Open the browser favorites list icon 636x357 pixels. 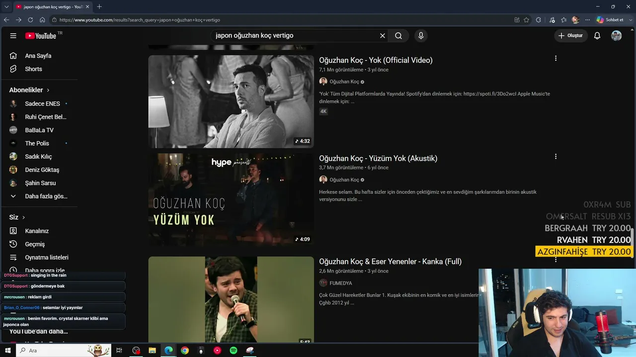pyautogui.click(x=564, y=20)
